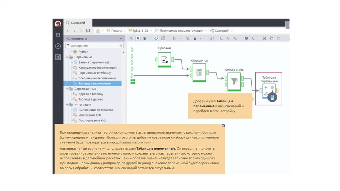Select the Продажи node on canvas
The width and height of the screenshot is (340, 191).
pyautogui.click(x=164, y=60)
